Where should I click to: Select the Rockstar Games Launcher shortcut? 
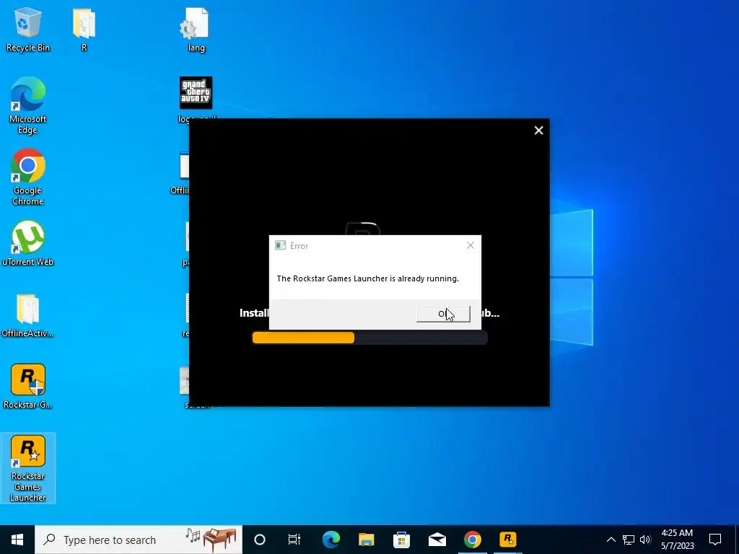(28, 468)
